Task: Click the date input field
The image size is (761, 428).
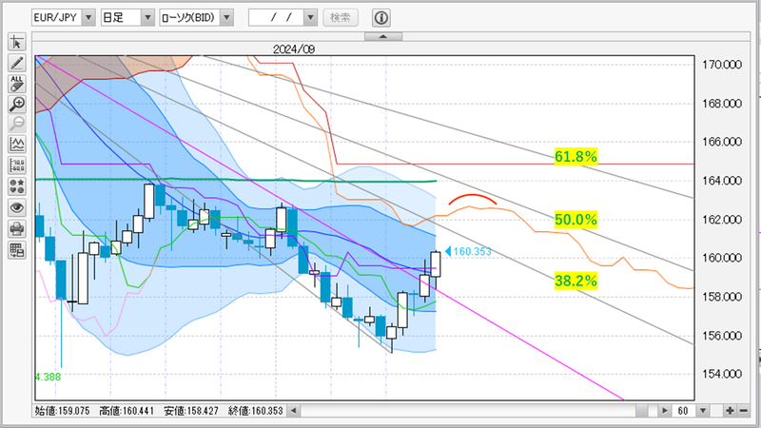Action: [277, 17]
